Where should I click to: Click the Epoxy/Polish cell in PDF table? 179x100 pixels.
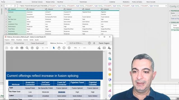pyautogui.click(x=30, y=88)
